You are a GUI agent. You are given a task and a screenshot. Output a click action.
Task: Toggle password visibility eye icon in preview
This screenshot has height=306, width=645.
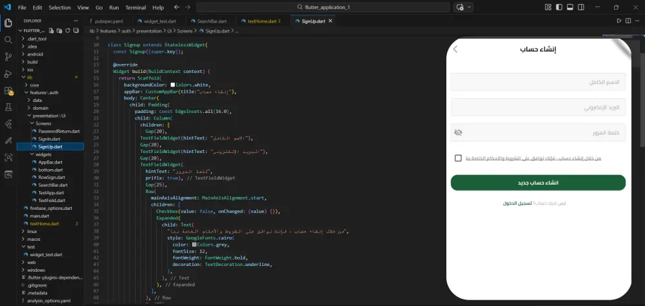point(458,132)
